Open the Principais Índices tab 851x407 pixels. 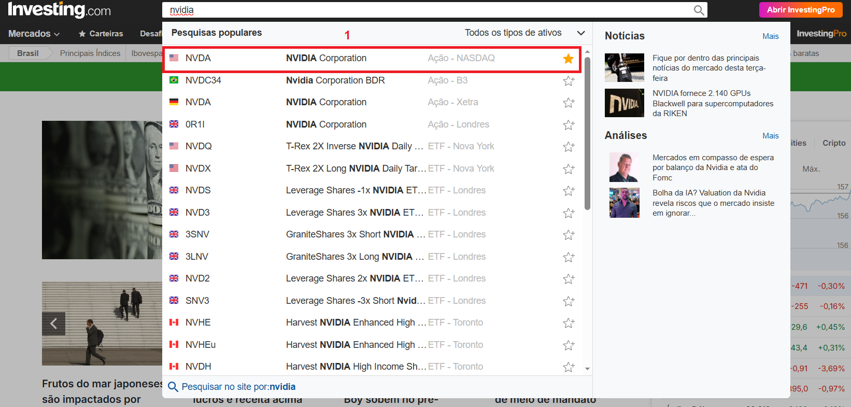click(x=90, y=53)
